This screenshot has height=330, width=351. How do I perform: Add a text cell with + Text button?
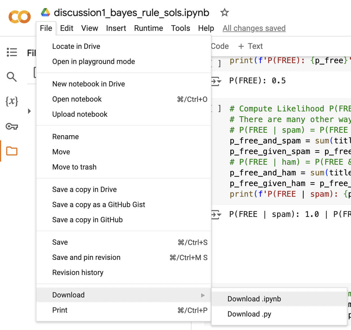250,46
